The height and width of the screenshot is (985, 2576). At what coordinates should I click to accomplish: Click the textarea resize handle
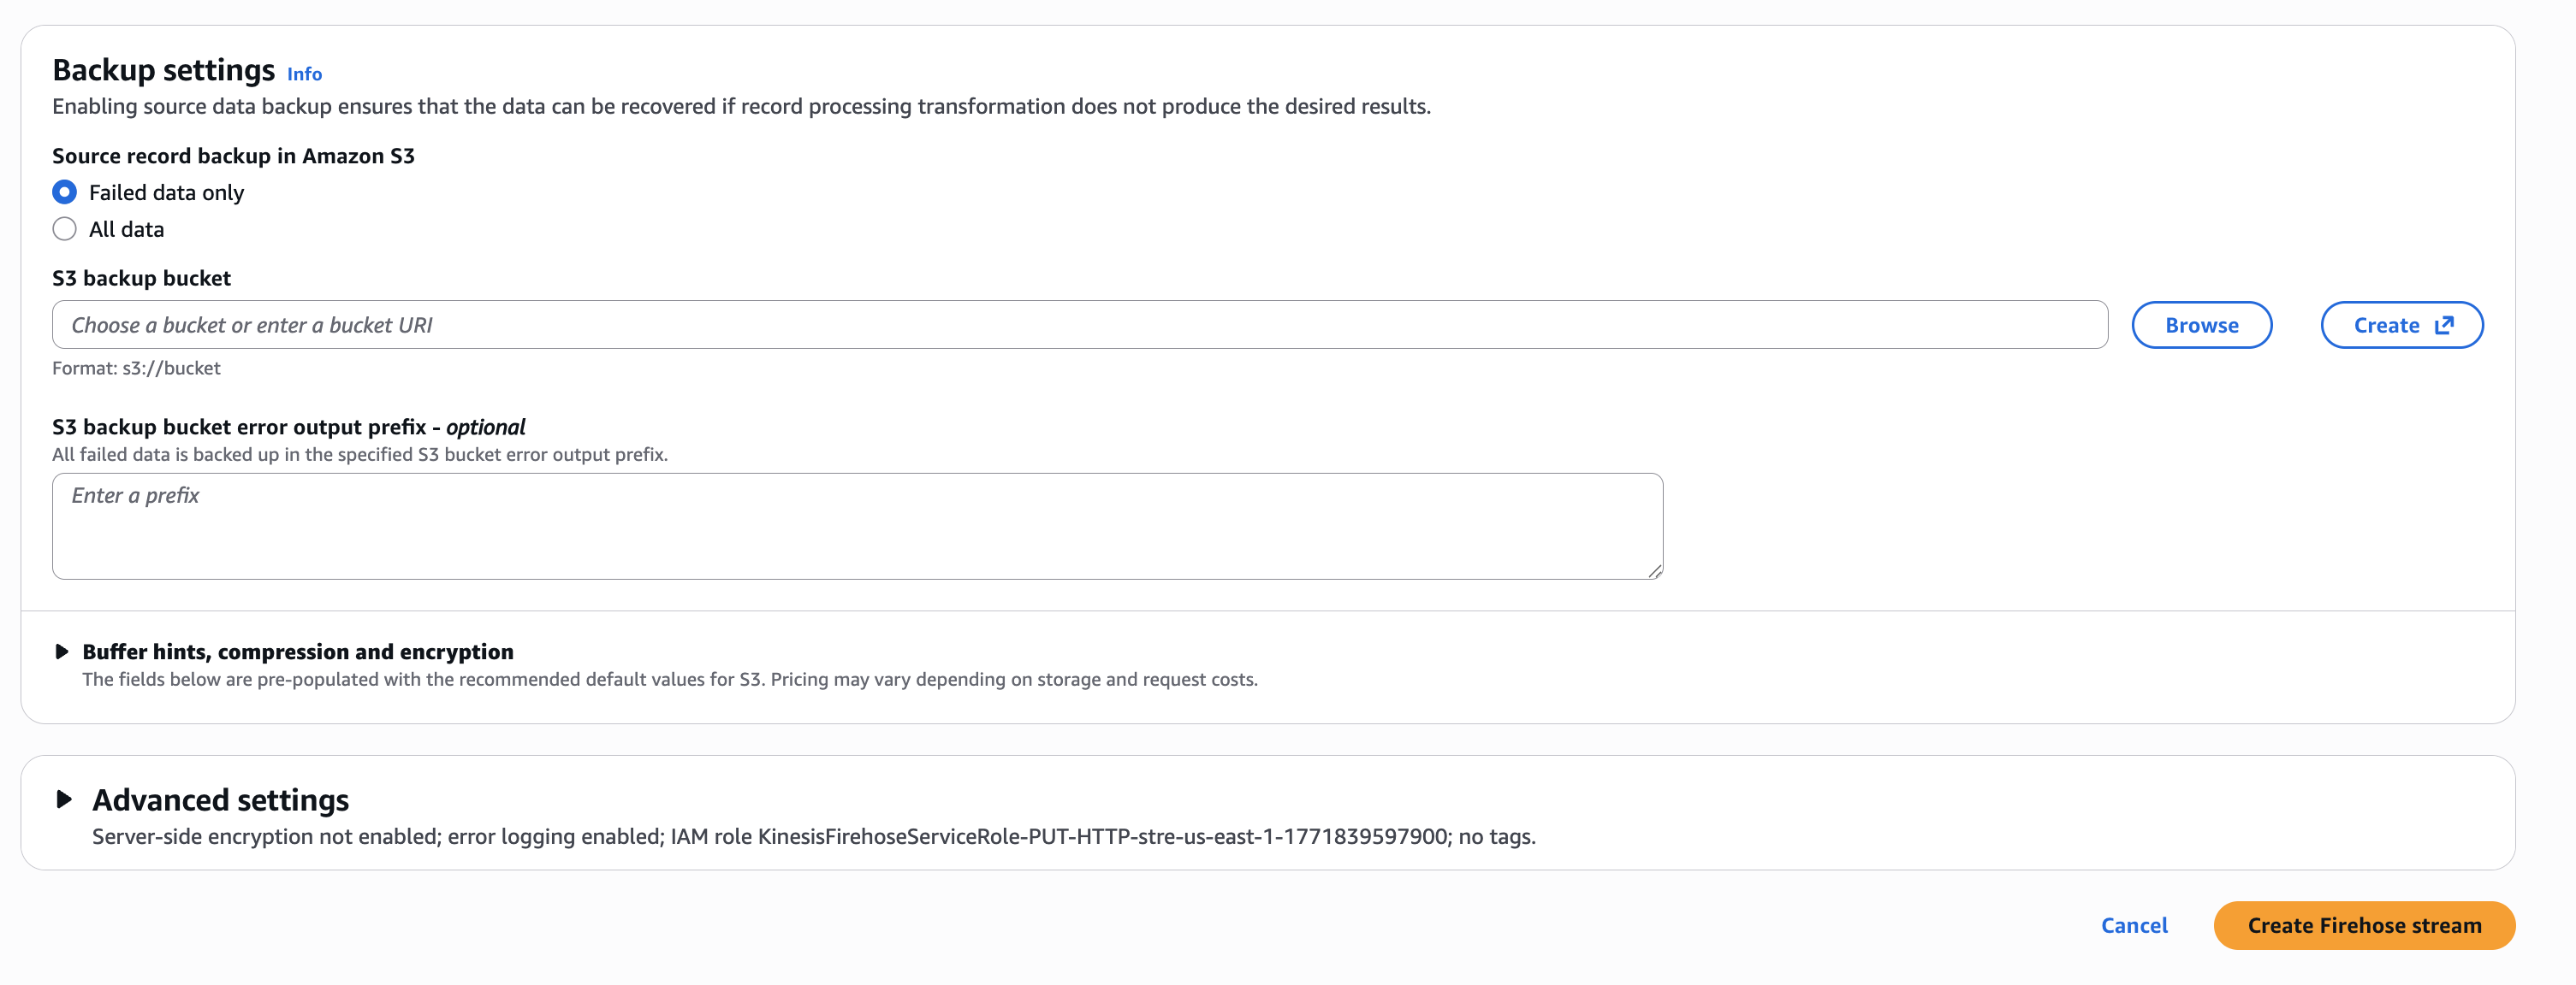pyautogui.click(x=1652, y=569)
